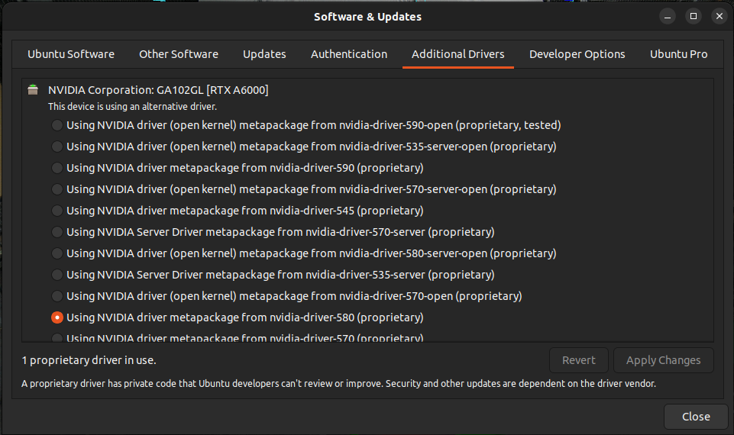Close window using title bar X icon
The image size is (734, 435).
(719, 16)
